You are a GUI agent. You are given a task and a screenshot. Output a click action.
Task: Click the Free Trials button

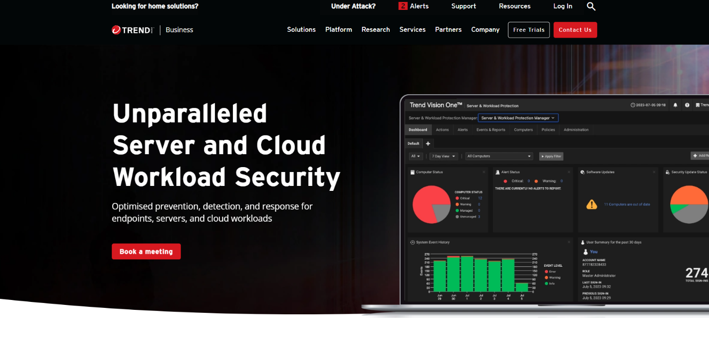(529, 30)
